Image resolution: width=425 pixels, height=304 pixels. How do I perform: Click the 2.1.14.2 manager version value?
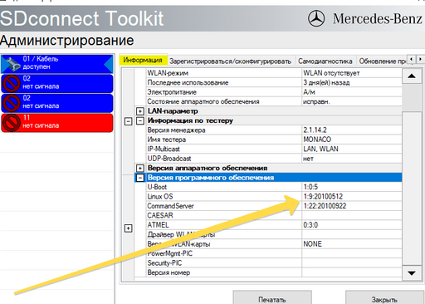tap(315, 130)
